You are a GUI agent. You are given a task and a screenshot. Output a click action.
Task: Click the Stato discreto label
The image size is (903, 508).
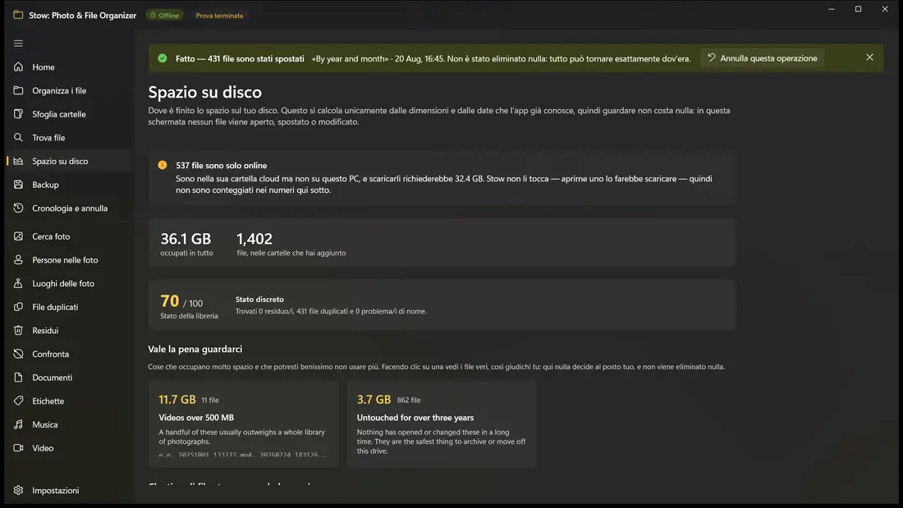coord(259,300)
